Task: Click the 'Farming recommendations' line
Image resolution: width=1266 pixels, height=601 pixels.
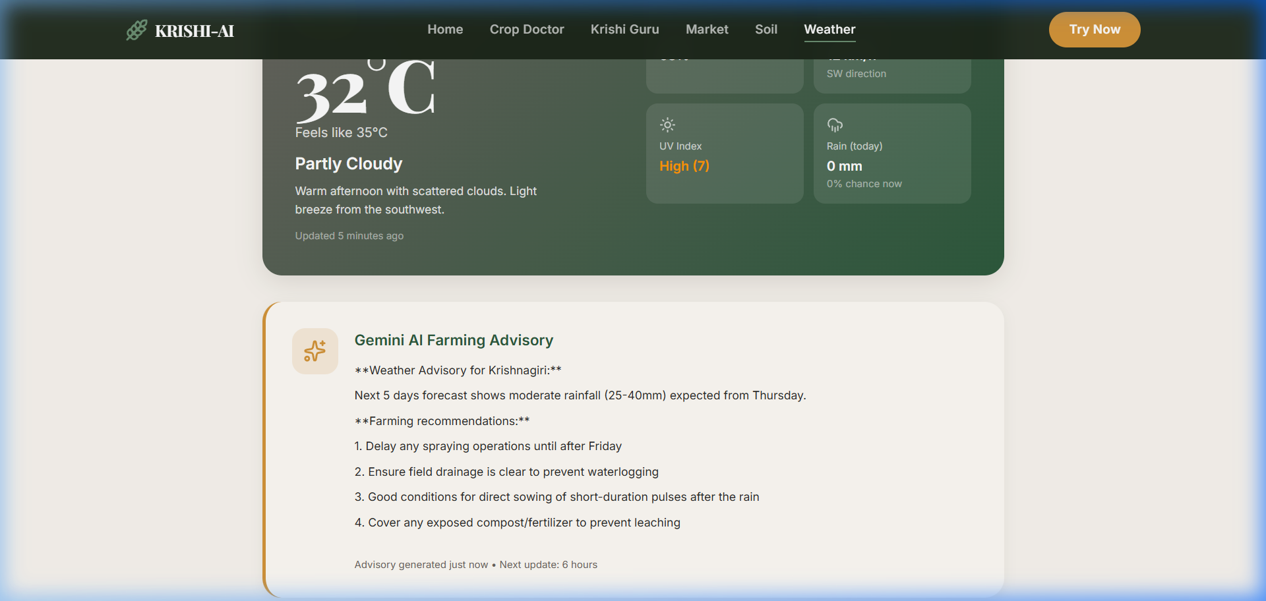Action: click(x=442, y=421)
